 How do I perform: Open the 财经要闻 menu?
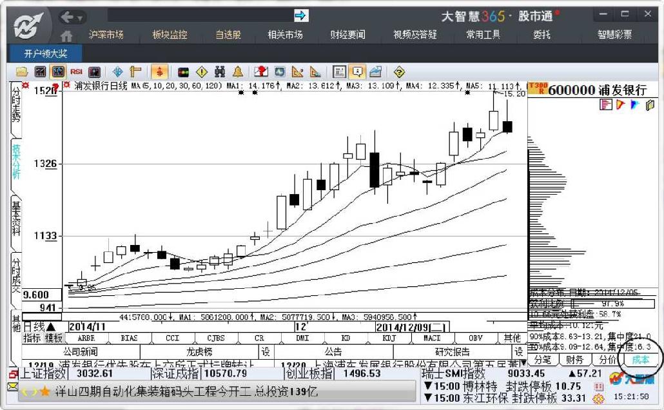tap(347, 34)
